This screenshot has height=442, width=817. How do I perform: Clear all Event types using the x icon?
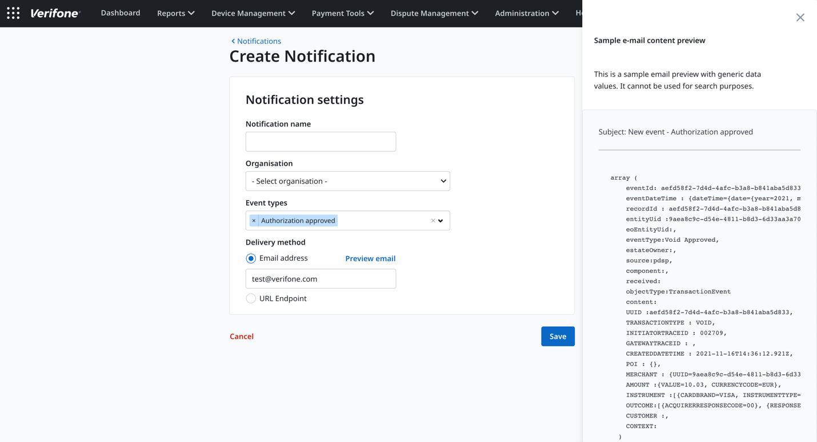[432, 220]
